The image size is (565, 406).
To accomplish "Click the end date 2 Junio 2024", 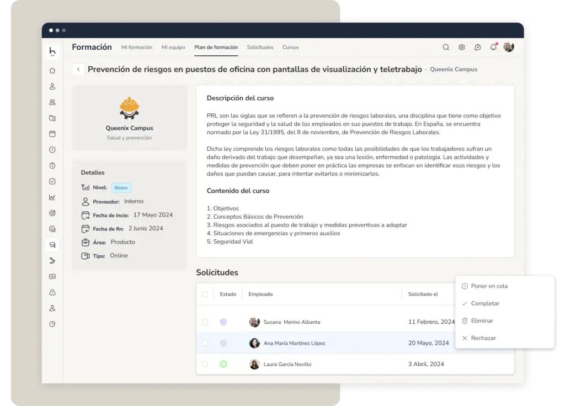I will 146,229.
